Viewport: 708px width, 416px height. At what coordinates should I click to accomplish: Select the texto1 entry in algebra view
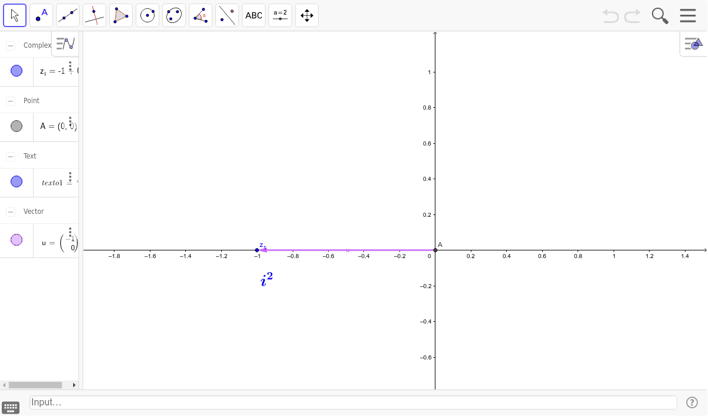click(57, 183)
